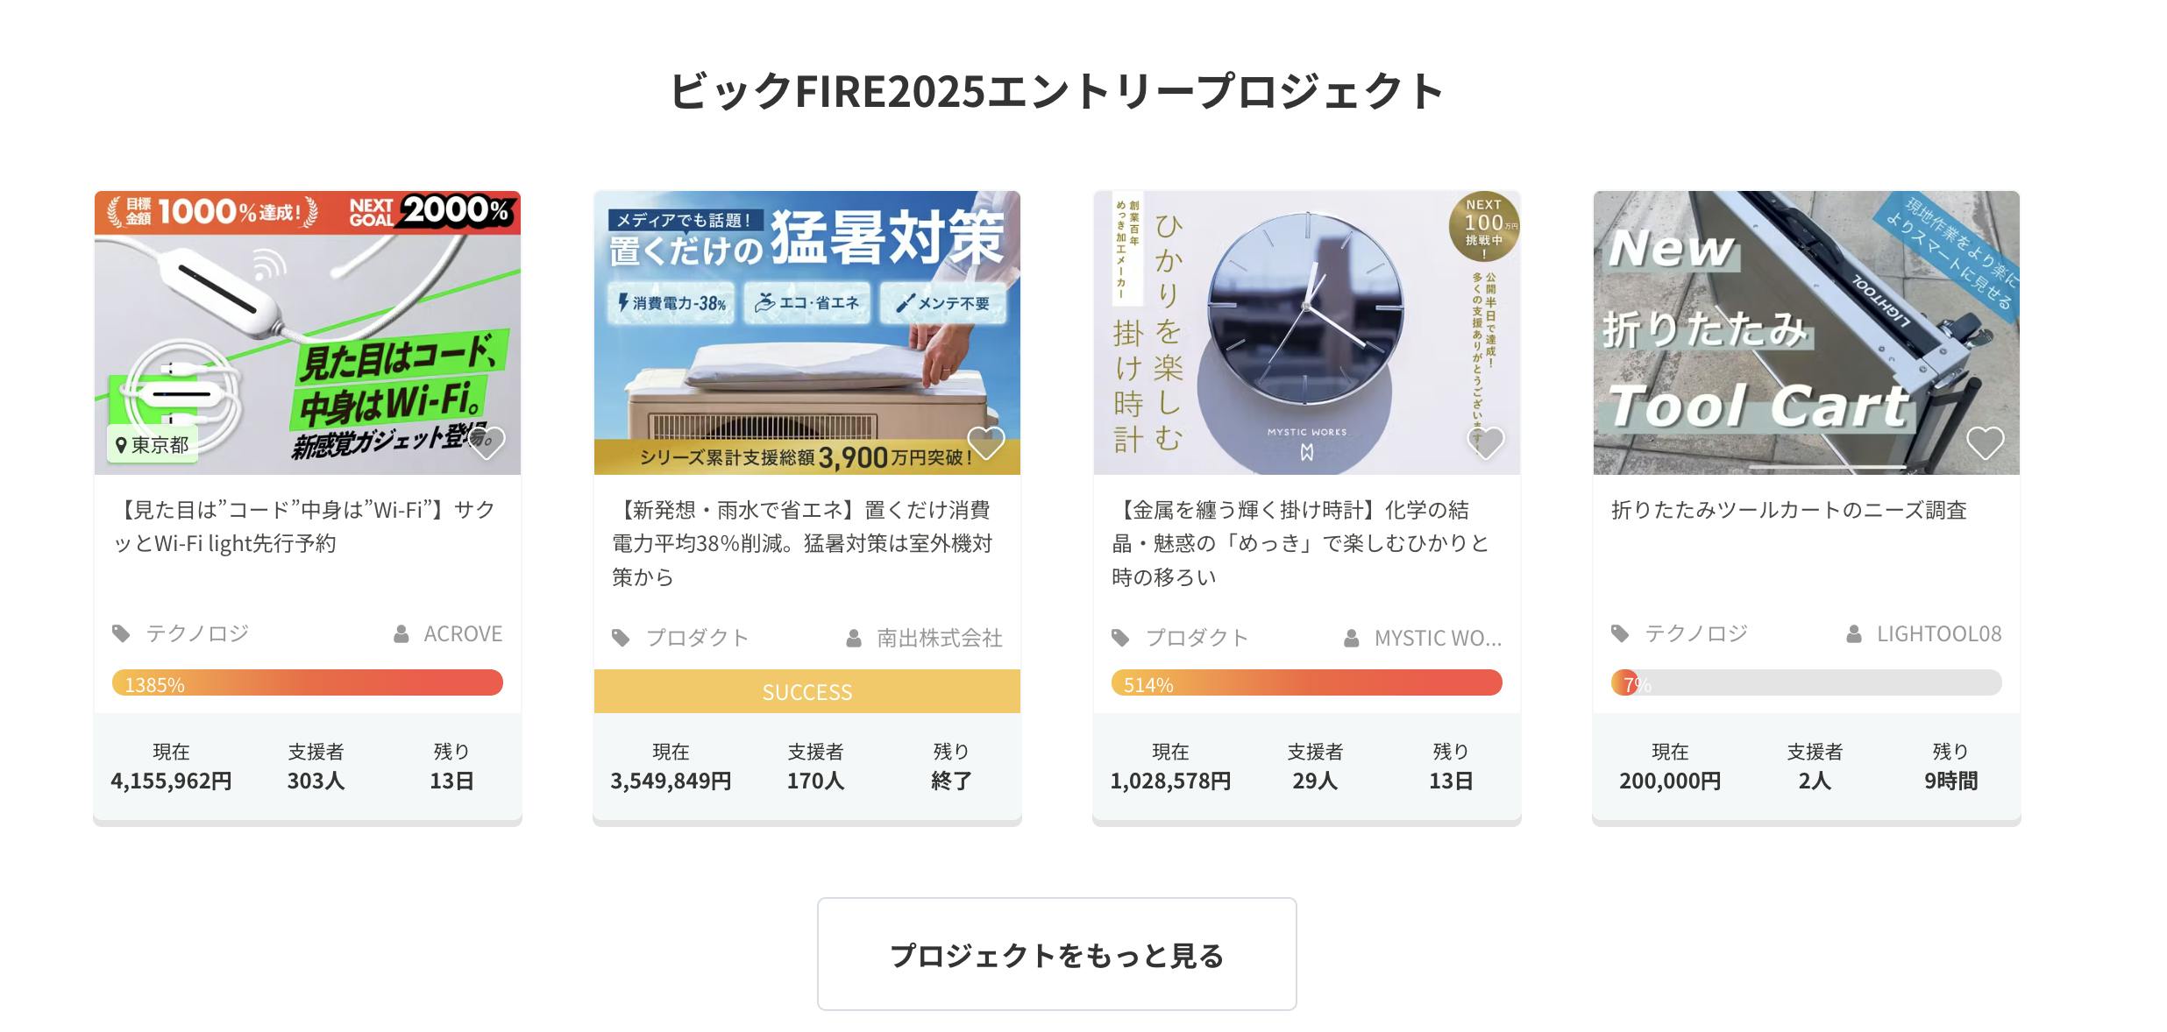Click the person icon beside 南出株式会社
The height and width of the screenshot is (1032, 2167).
(x=854, y=639)
